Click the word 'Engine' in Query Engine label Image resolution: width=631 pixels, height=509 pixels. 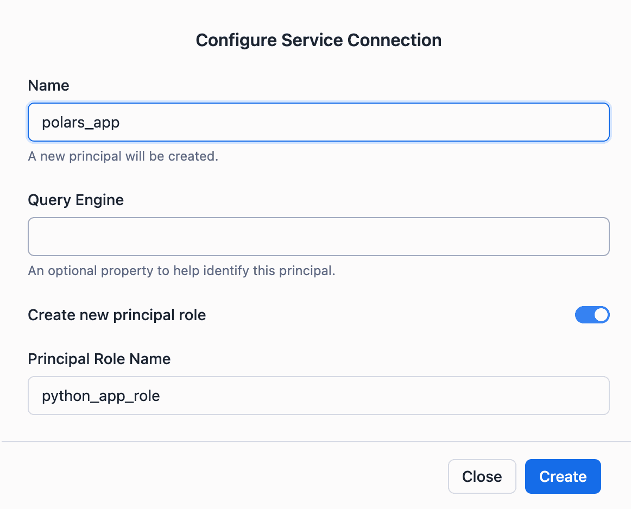99,200
